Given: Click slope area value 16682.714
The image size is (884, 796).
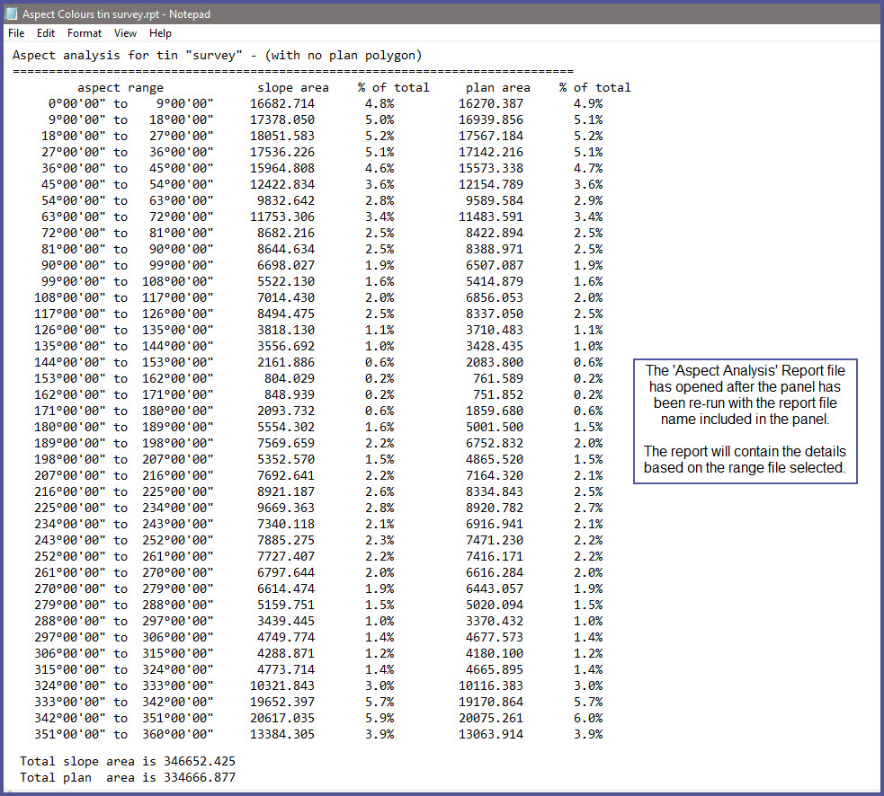Looking at the screenshot, I should [x=282, y=104].
